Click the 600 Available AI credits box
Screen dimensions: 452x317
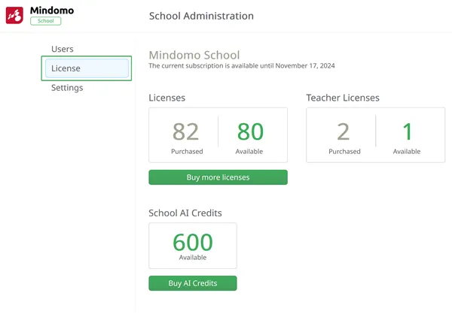point(193,246)
